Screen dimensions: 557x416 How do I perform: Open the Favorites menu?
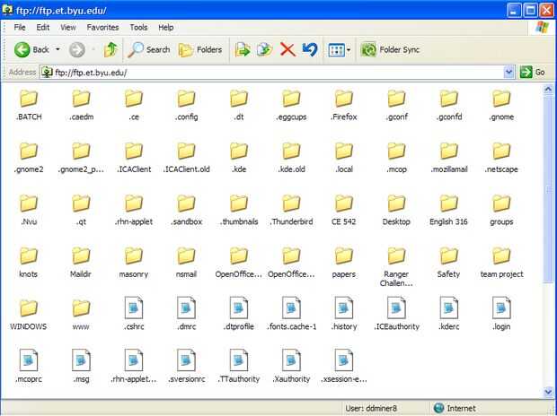(x=102, y=27)
